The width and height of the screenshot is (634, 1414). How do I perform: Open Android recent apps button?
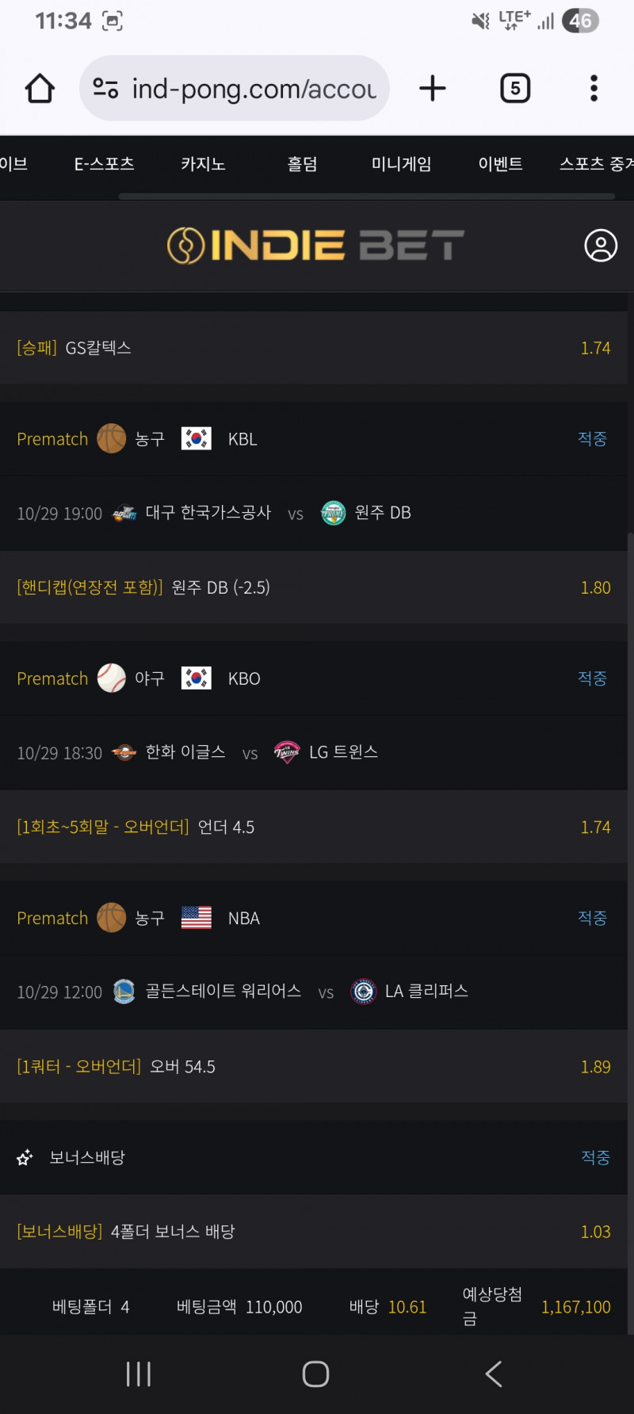click(x=139, y=1374)
